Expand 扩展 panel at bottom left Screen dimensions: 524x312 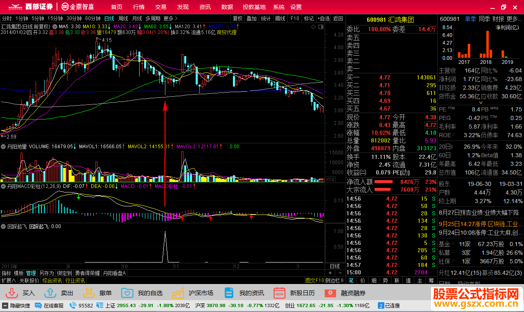click(x=9, y=280)
